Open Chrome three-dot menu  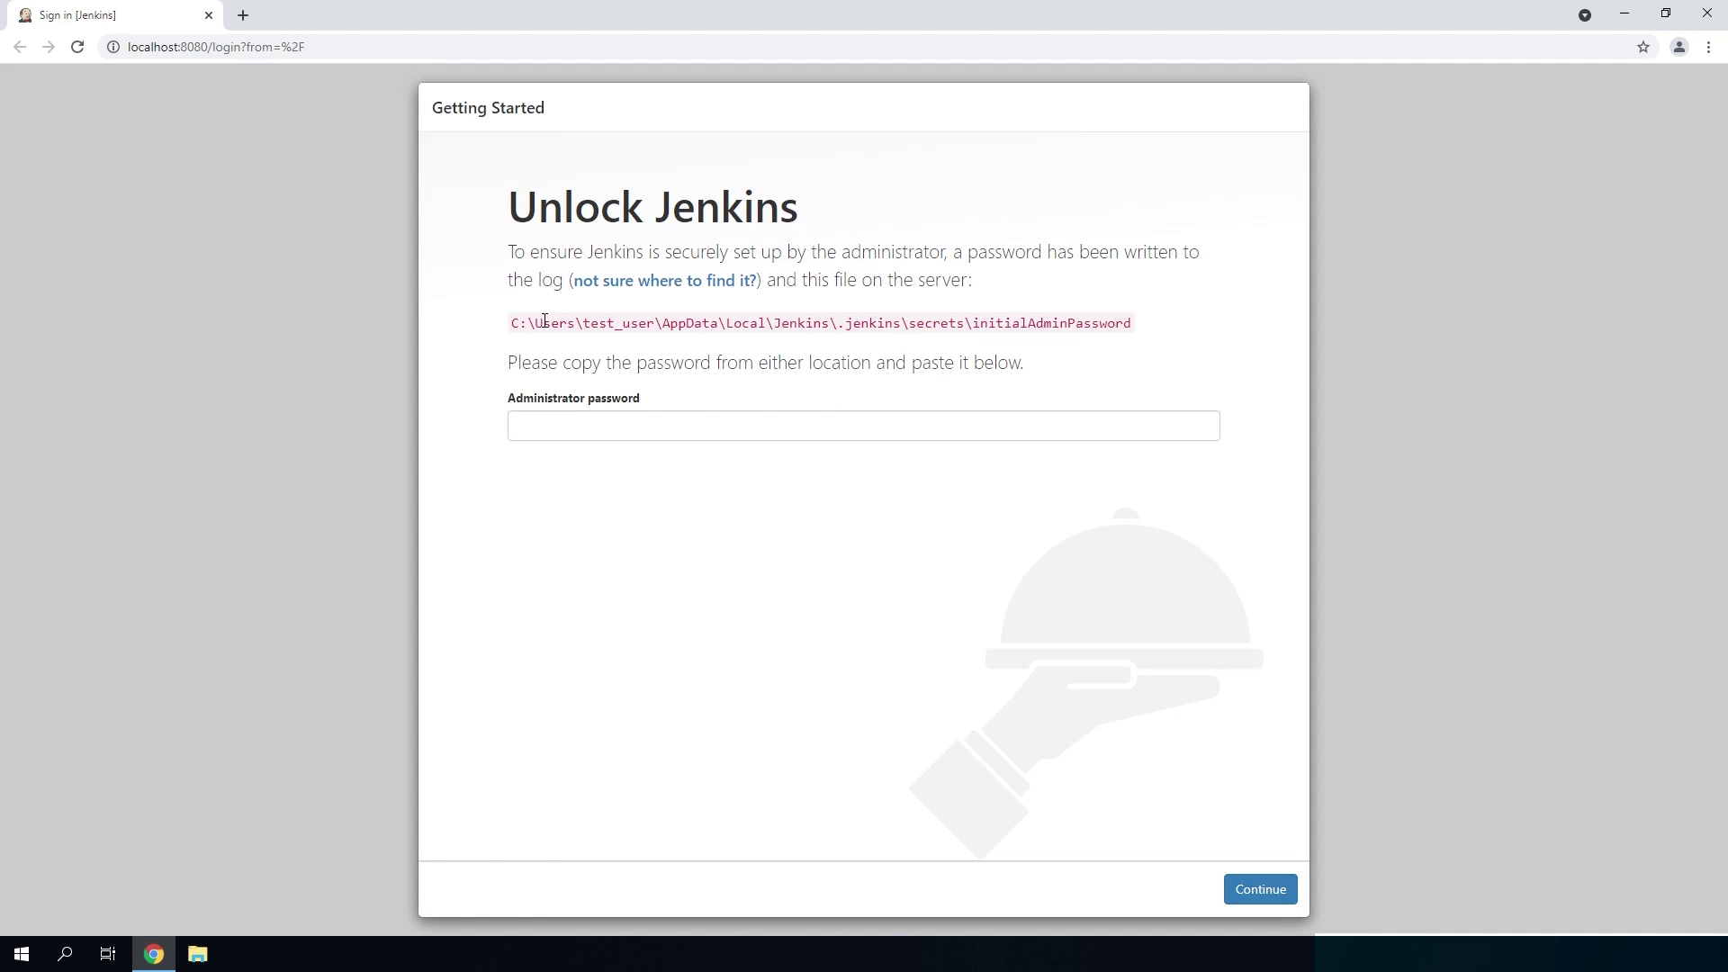tap(1708, 47)
